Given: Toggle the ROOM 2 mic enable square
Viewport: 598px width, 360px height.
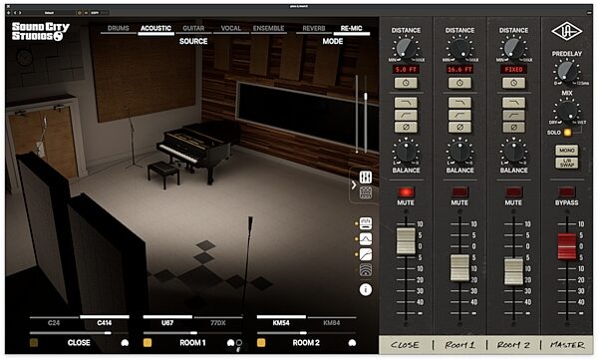Looking at the screenshot, I should tap(261, 343).
